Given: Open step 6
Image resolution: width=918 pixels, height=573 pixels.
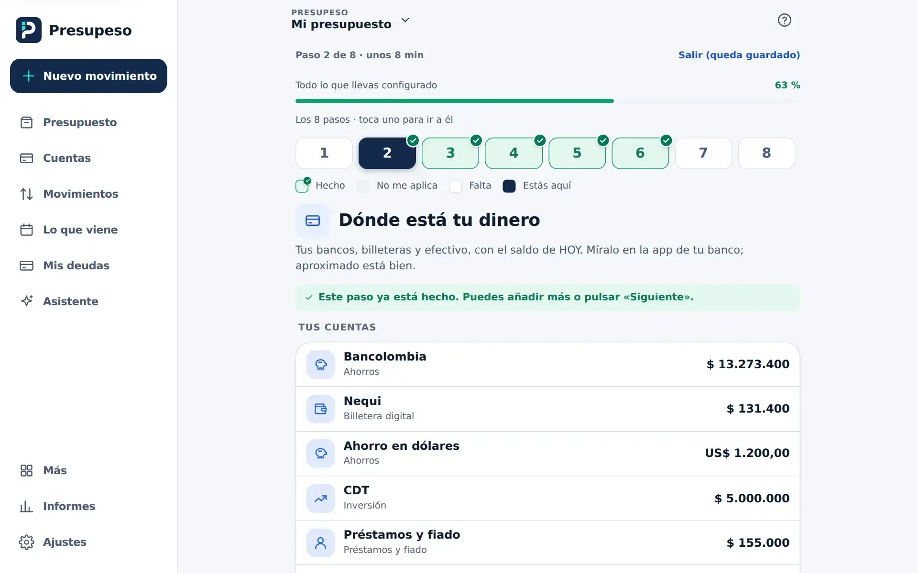Looking at the screenshot, I should click(x=640, y=153).
